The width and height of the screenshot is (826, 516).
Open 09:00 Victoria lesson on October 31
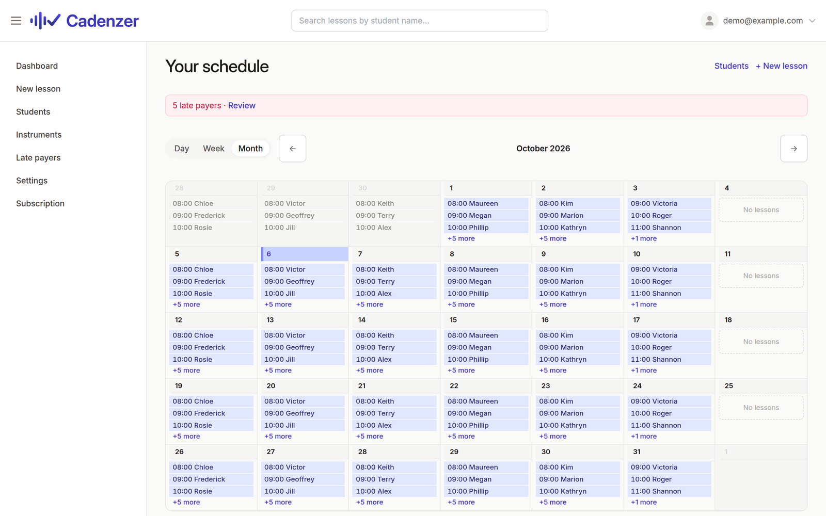(670, 467)
